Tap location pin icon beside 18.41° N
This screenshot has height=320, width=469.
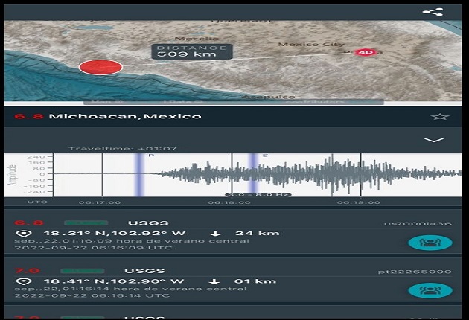24,281
